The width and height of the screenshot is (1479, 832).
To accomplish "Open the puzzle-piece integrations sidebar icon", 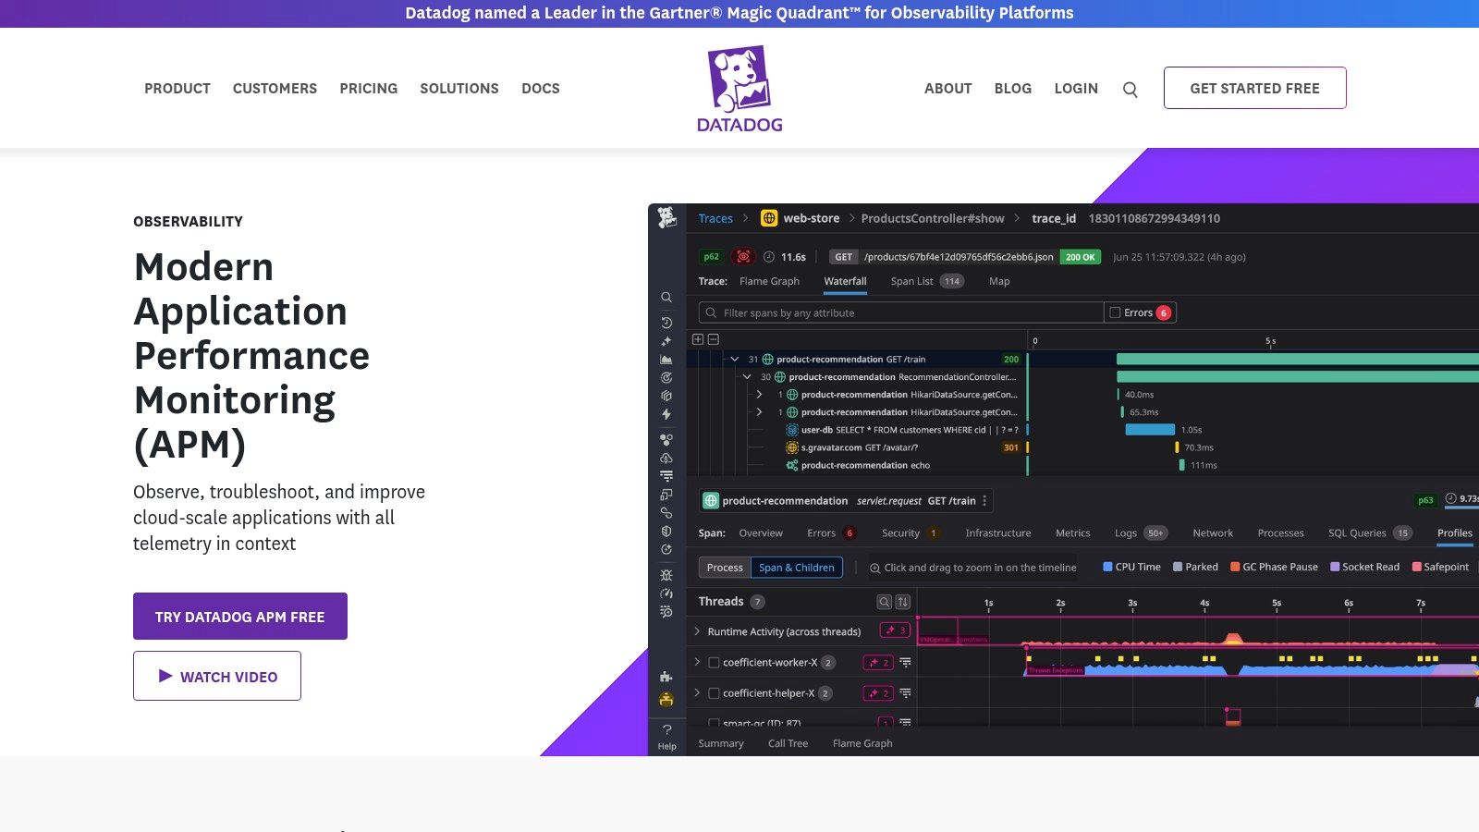I will (666, 677).
